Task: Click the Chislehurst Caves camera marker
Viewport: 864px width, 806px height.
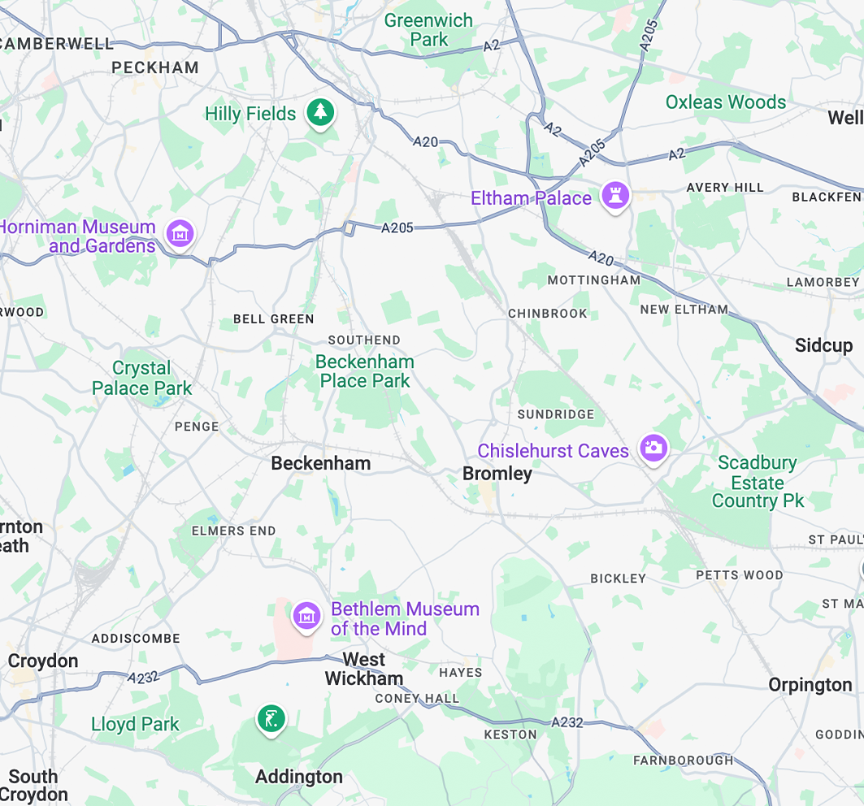Action: click(653, 448)
